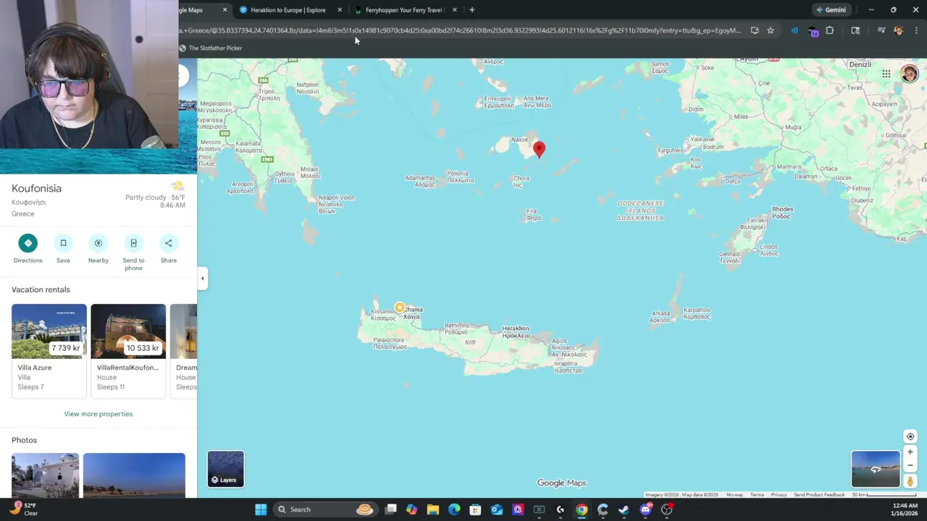Install the Google Maps app icon
Viewport: 927px width, 521px height.
(x=755, y=30)
